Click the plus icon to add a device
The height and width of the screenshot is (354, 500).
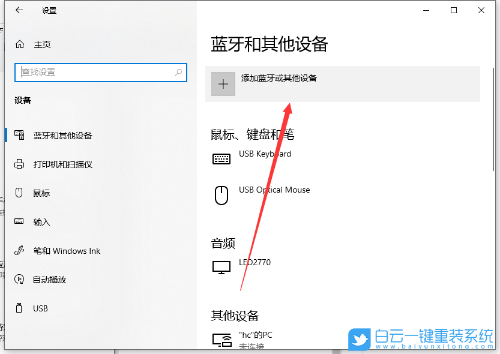(x=223, y=83)
